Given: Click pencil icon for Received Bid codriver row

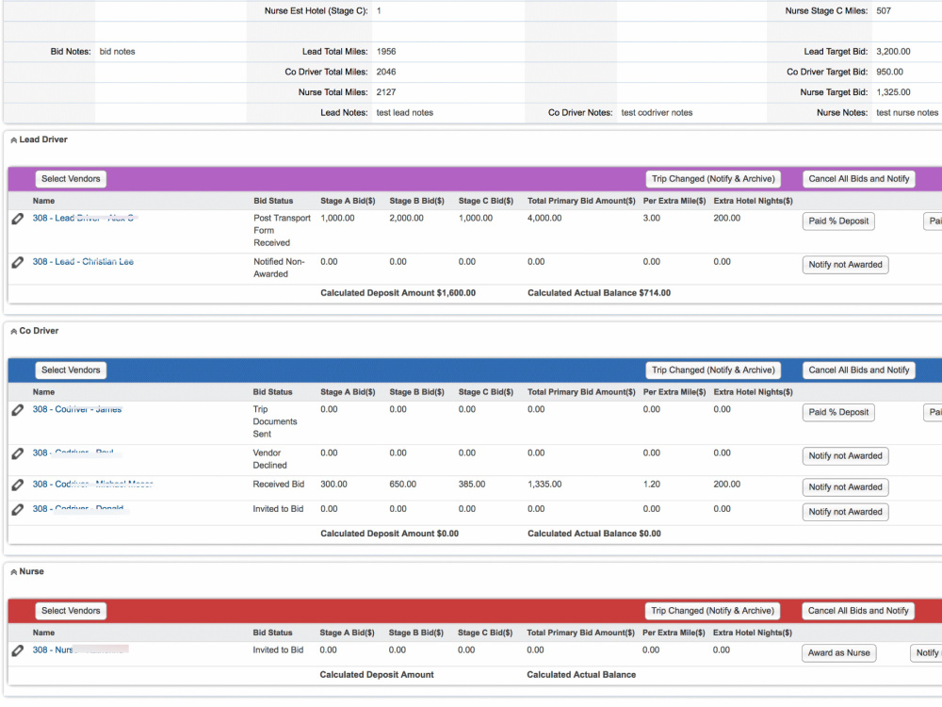Looking at the screenshot, I should 18,485.
